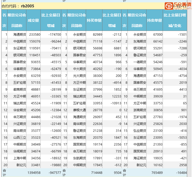Click the total volume 1394958
Viewport: 193px width, 177px height.
click(34, 173)
